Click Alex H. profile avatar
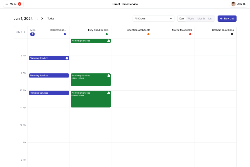 click(233, 4)
